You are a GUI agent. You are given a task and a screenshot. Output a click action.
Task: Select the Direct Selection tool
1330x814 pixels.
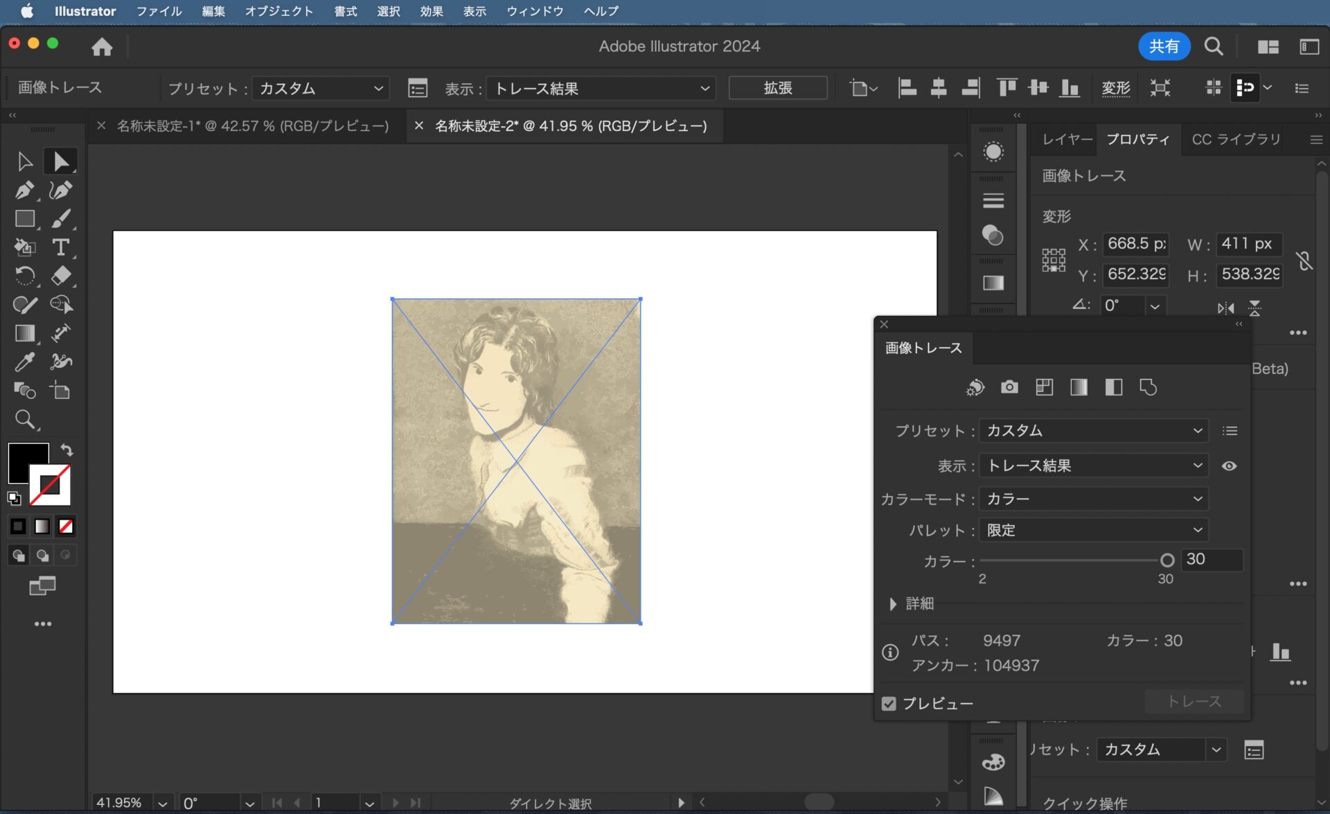(x=61, y=161)
